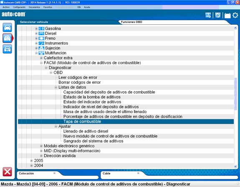
Task: Expand the 2005 year node
Action: pyautogui.click(x=31, y=161)
